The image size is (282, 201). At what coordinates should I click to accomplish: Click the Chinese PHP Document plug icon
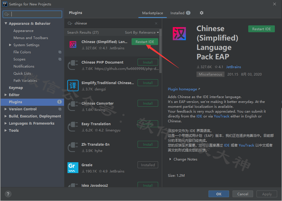point(73,65)
